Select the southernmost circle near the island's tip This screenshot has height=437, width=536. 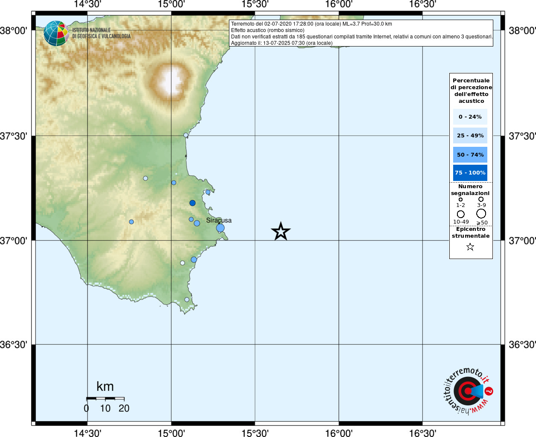187,300
